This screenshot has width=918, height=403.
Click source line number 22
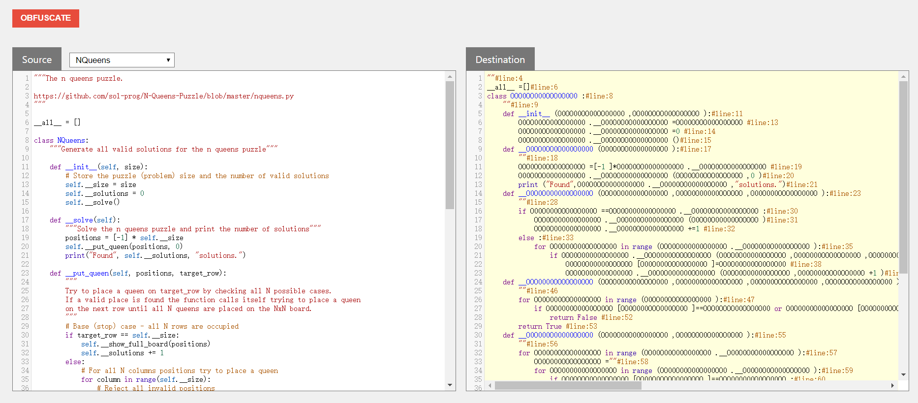click(25, 264)
